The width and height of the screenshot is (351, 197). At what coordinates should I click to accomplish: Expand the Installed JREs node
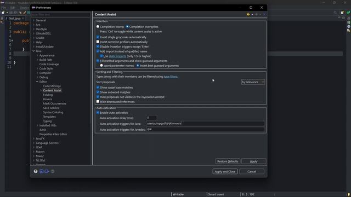pos(37,125)
